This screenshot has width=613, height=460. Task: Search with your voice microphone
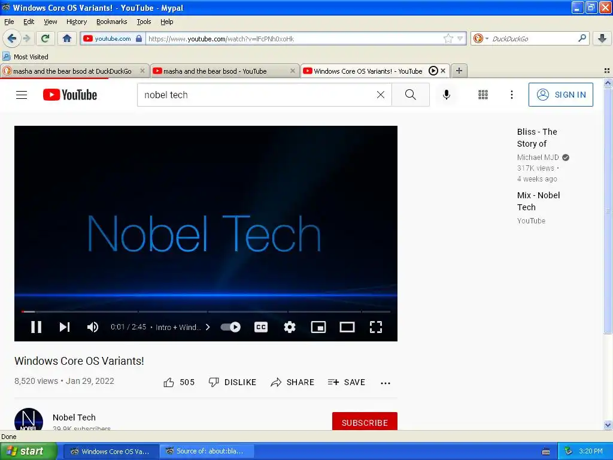(x=447, y=95)
